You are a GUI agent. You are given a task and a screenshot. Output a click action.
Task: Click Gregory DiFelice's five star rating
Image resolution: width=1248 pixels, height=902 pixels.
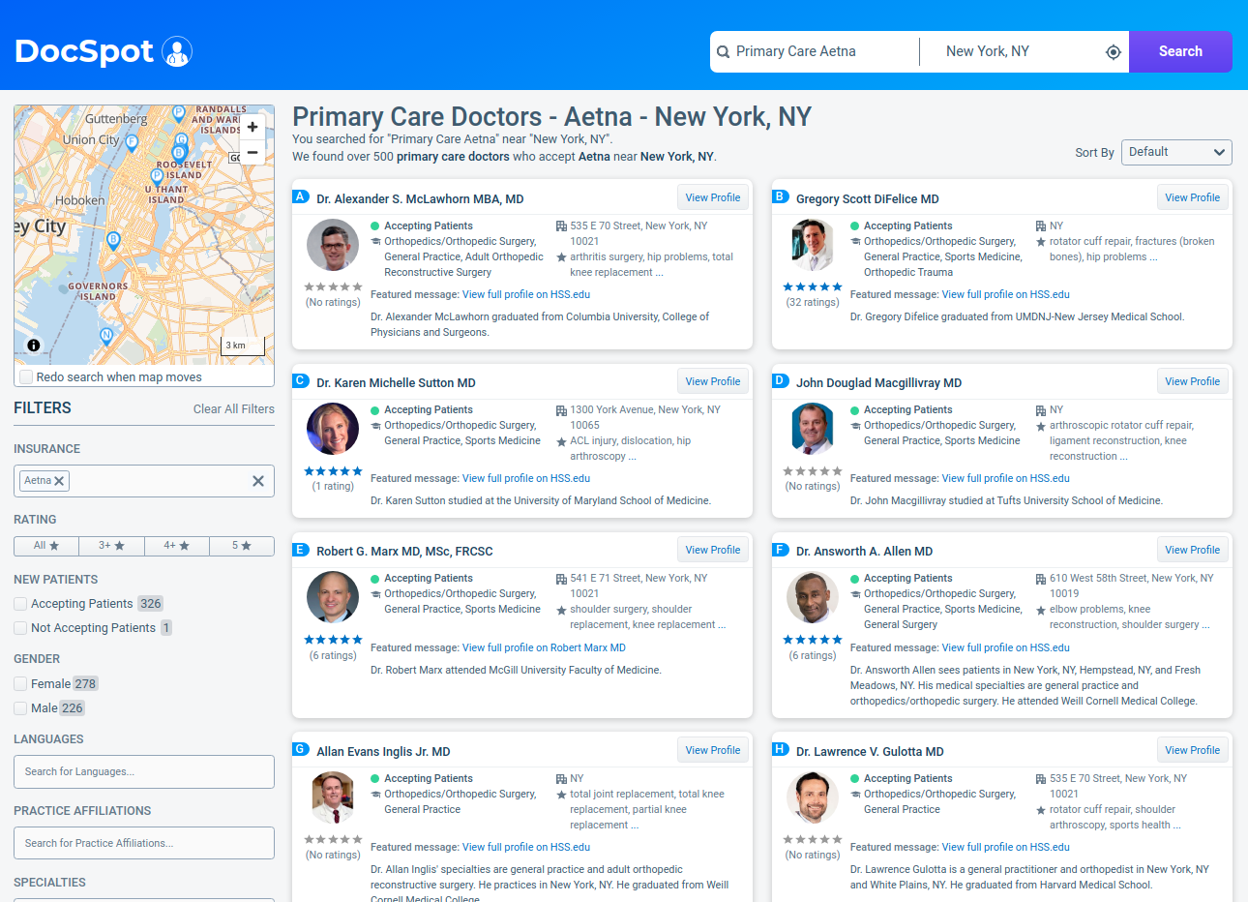point(813,287)
